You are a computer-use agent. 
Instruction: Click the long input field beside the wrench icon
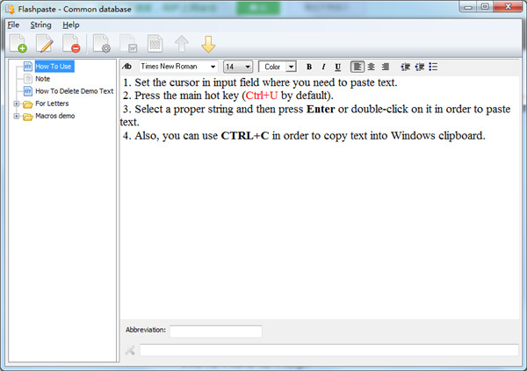pyautogui.click(x=329, y=350)
